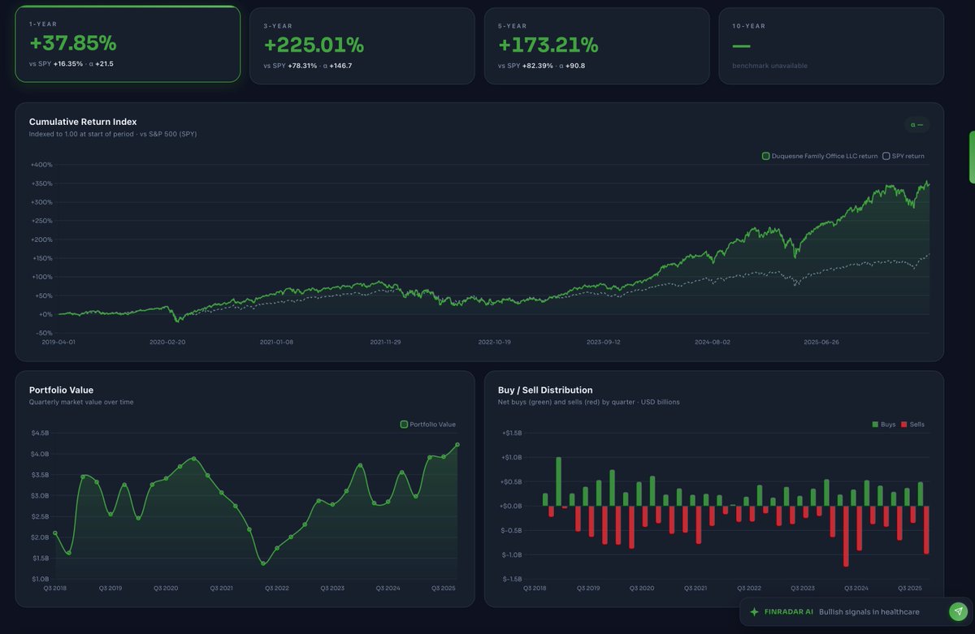Click the +400% axis label on return chart

[x=41, y=165]
